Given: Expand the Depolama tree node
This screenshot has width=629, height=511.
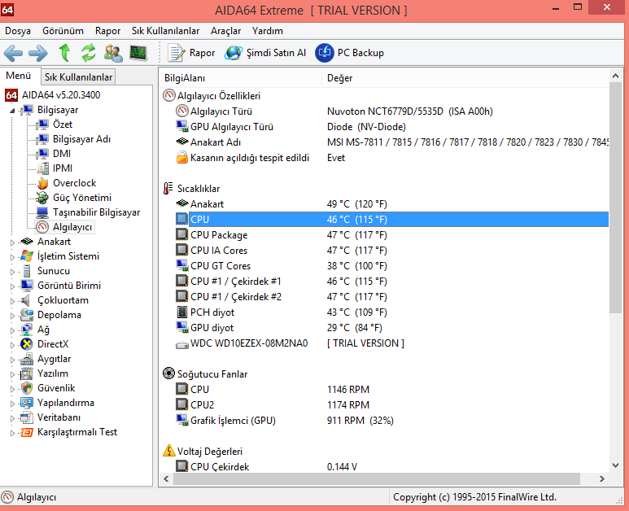Looking at the screenshot, I should [x=12, y=316].
